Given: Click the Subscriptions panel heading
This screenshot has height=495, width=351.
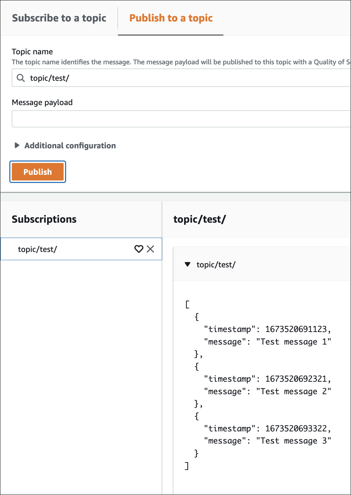Looking at the screenshot, I should [44, 219].
